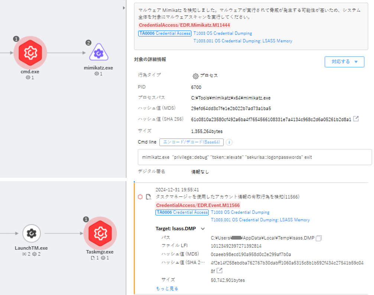The width and height of the screenshot is (374, 295).
Task: Click the TA0006 Credential Access tag for Event M11566
Action: (182, 212)
